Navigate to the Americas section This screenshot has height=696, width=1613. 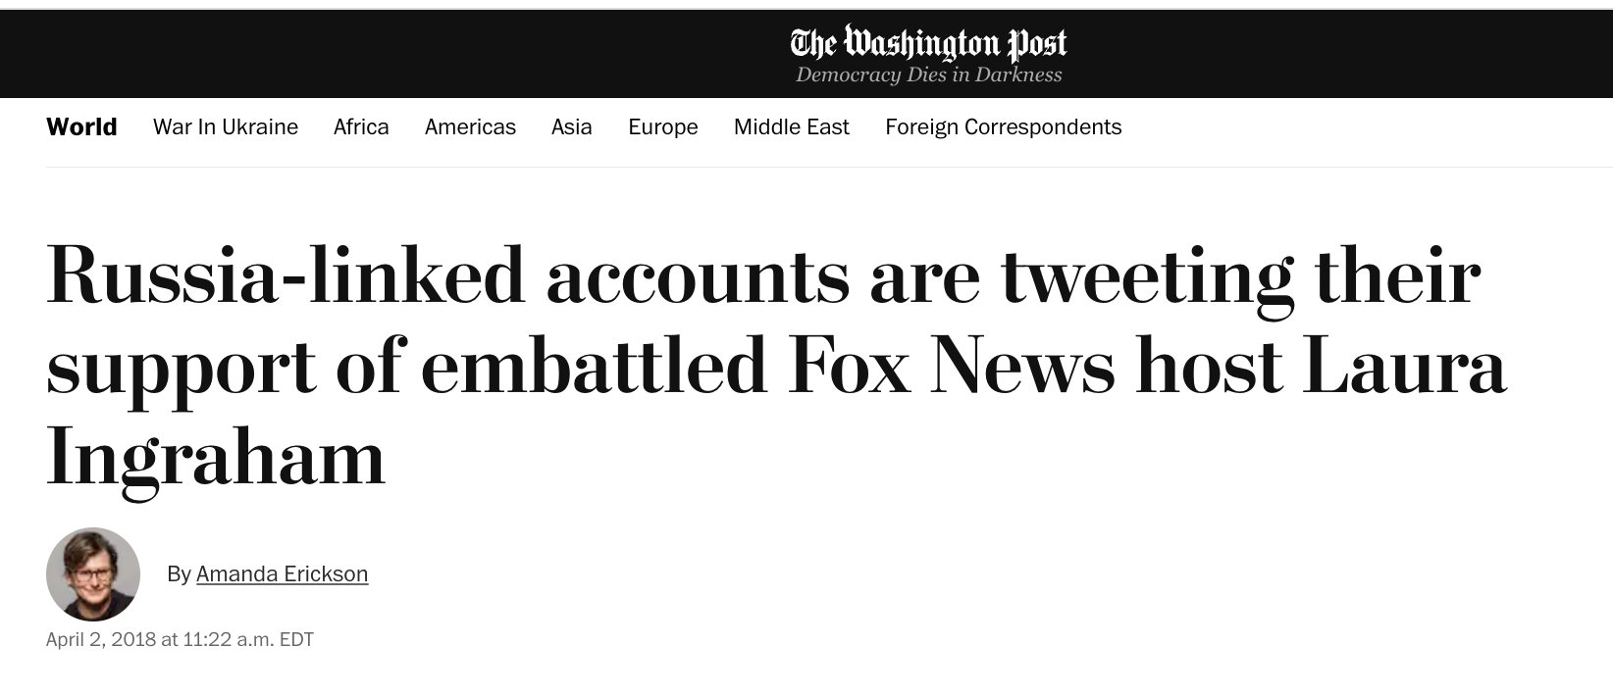[x=470, y=127]
